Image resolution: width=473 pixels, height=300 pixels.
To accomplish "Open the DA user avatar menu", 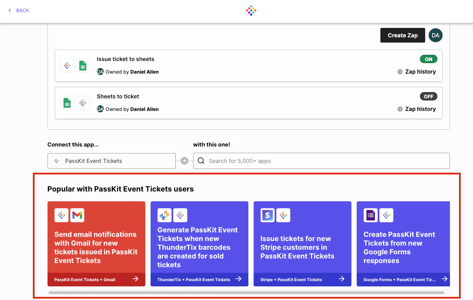I will point(435,35).
